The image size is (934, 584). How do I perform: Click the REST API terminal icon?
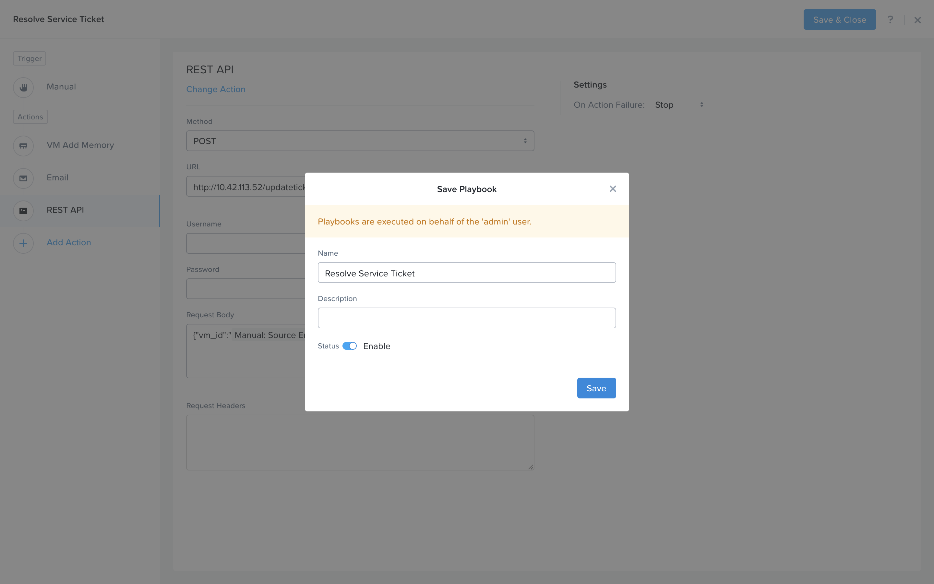pos(23,211)
